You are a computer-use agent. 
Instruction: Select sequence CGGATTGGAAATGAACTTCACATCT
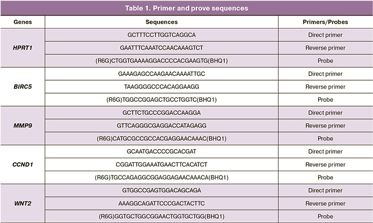(162, 164)
